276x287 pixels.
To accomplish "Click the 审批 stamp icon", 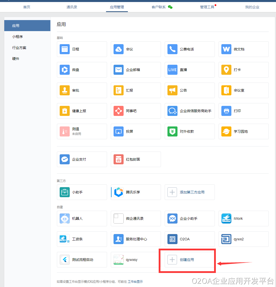I will point(65,90).
